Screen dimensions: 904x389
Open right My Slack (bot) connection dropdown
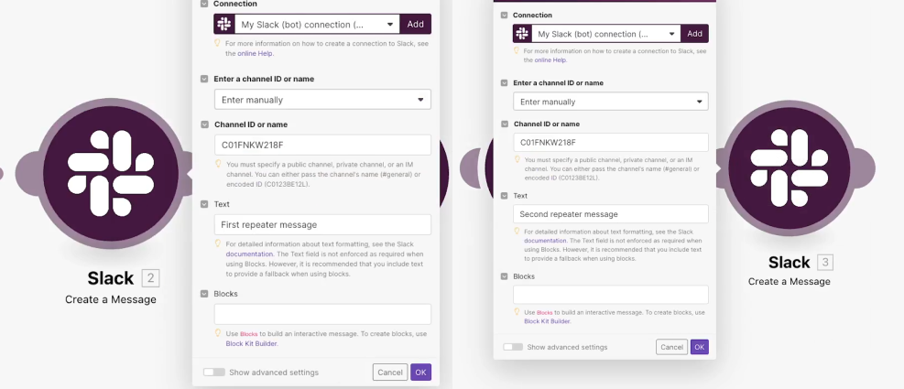606,34
